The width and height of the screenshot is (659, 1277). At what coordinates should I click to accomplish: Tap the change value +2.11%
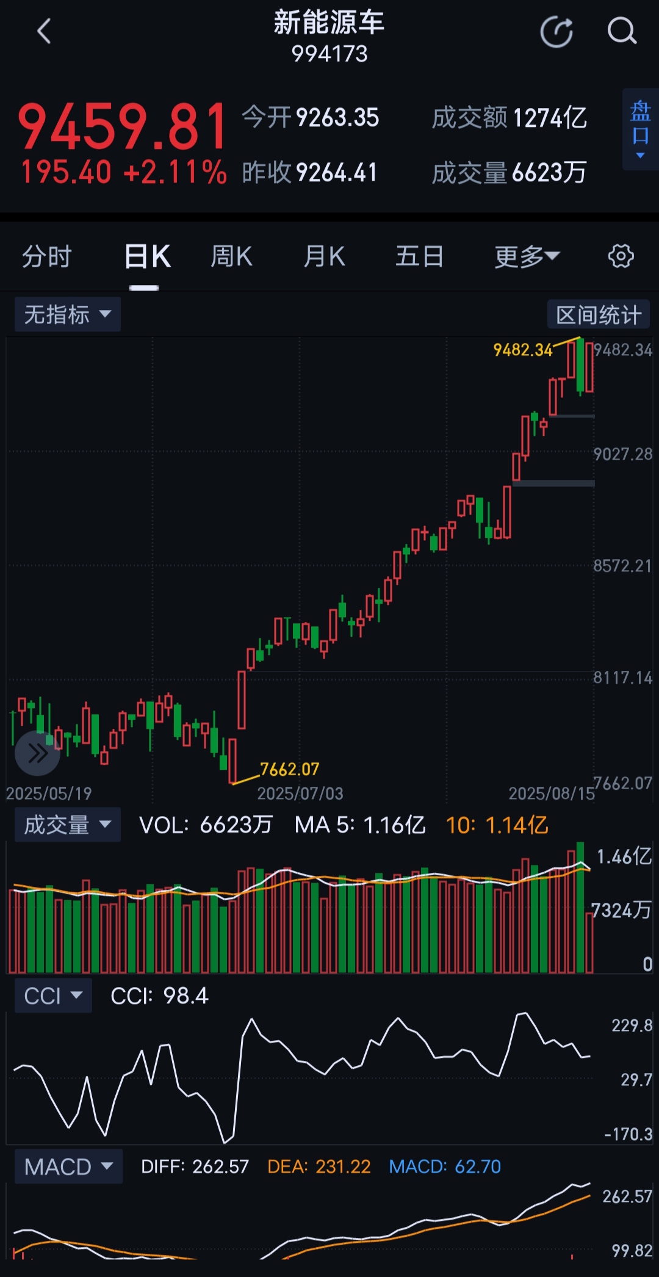[x=175, y=172]
